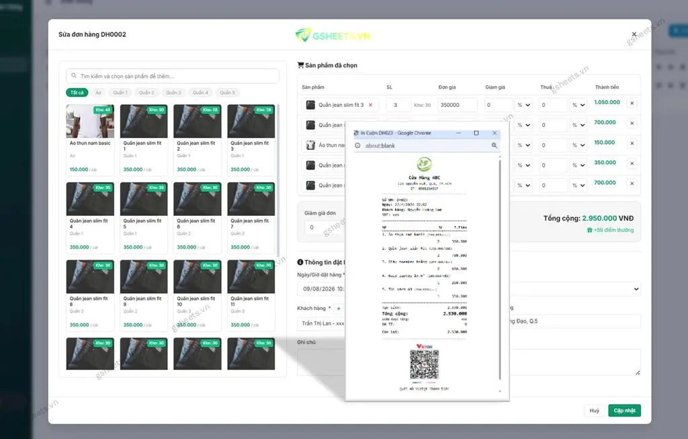688x439 pixels.
Task: Add Quần jean slim fit 7 product card
Action: [x=251, y=218]
